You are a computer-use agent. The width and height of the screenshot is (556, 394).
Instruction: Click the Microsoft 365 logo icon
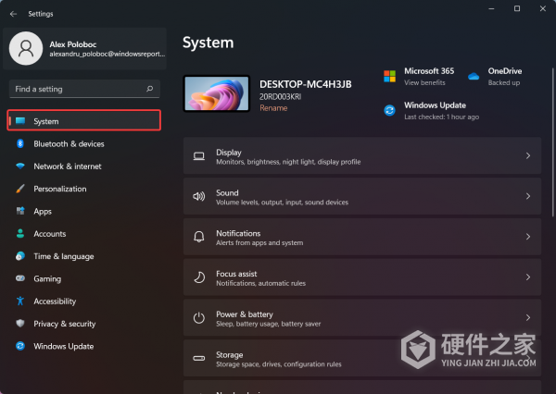[x=390, y=76]
